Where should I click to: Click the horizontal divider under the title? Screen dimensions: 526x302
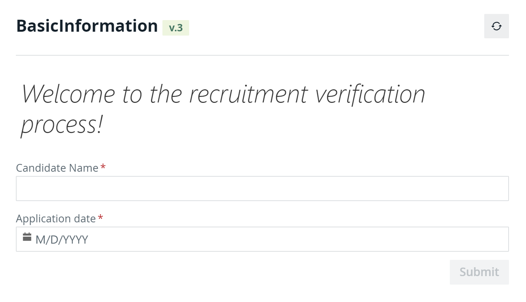coord(262,55)
